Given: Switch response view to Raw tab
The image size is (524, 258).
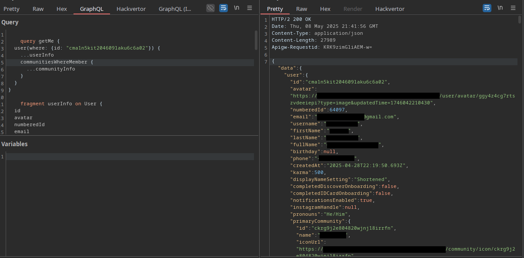Looking at the screenshot, I should tap(301, 9).
